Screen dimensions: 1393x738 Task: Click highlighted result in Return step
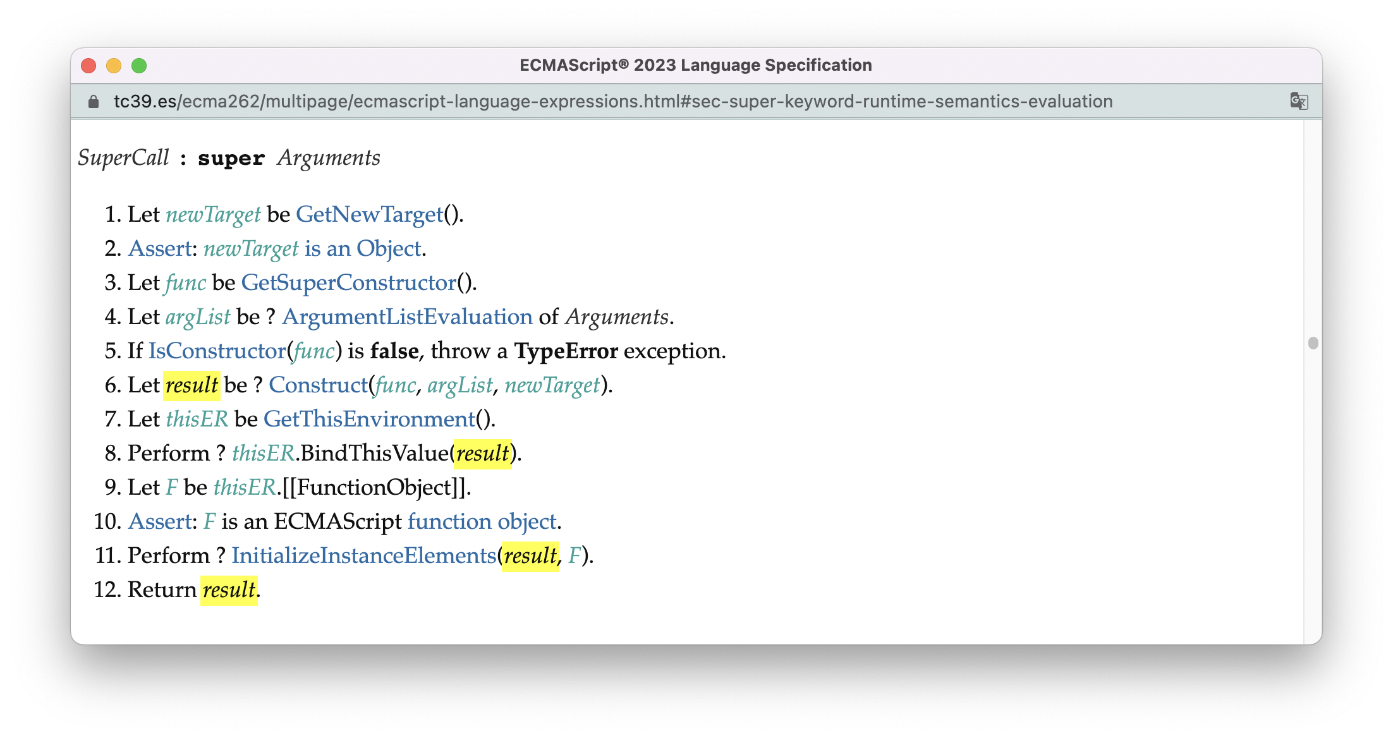click(229, 590)
